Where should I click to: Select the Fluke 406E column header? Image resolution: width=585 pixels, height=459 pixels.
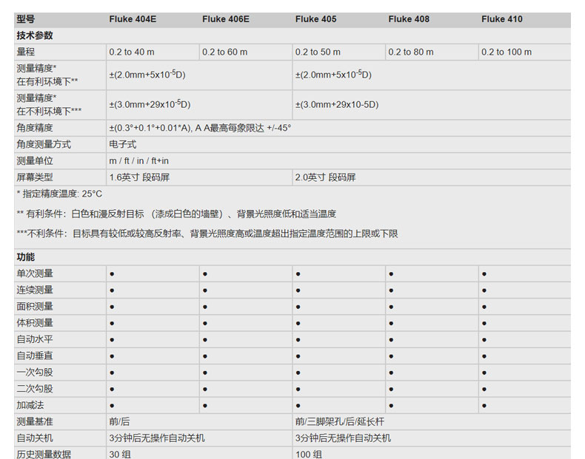point(225,19)
